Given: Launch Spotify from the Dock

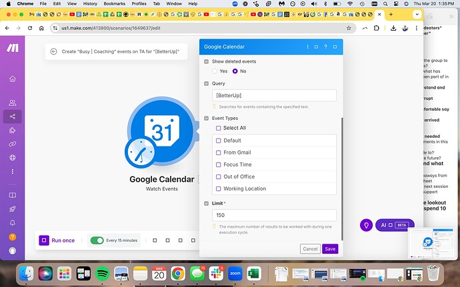Looking at the screenshot, I should coord(103,274).
